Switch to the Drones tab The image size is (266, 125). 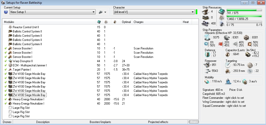pyautogui.click(x=7, y=122)
